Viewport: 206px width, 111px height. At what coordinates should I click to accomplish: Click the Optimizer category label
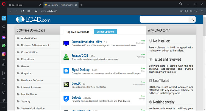tap(140, 43)
